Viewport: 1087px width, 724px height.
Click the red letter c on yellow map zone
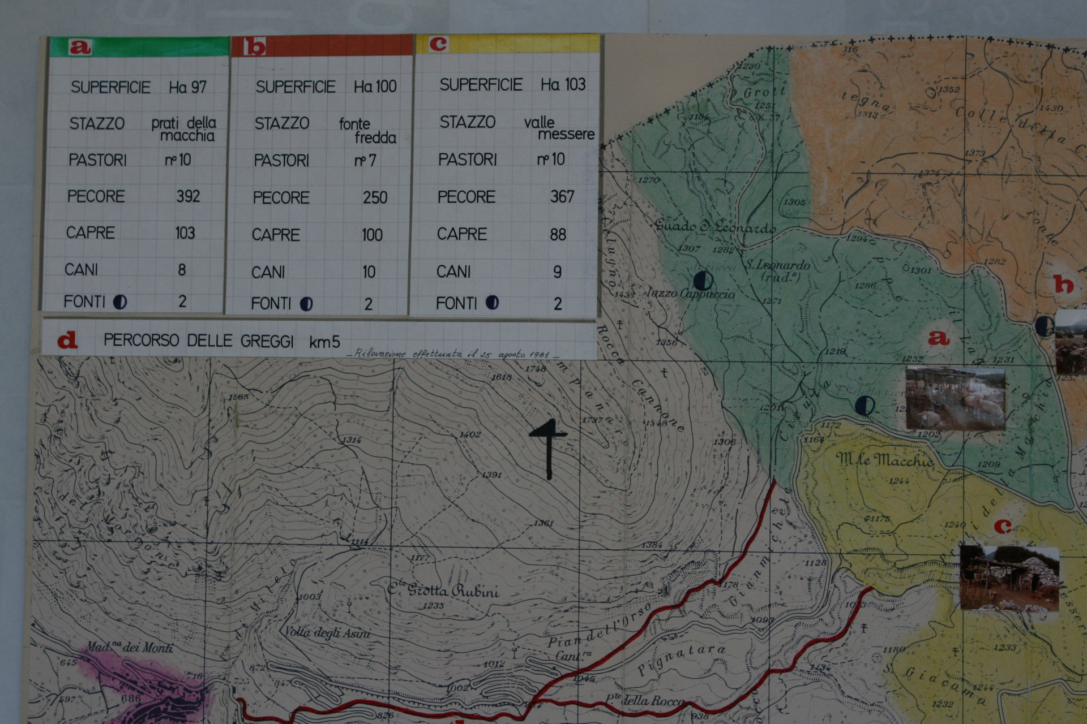click(x=1003, y=527)
